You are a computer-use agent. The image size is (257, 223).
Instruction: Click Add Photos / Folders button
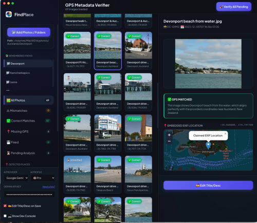click(x=29, y=32)
